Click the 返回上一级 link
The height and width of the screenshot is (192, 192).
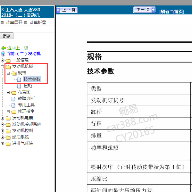pos(18,48)
